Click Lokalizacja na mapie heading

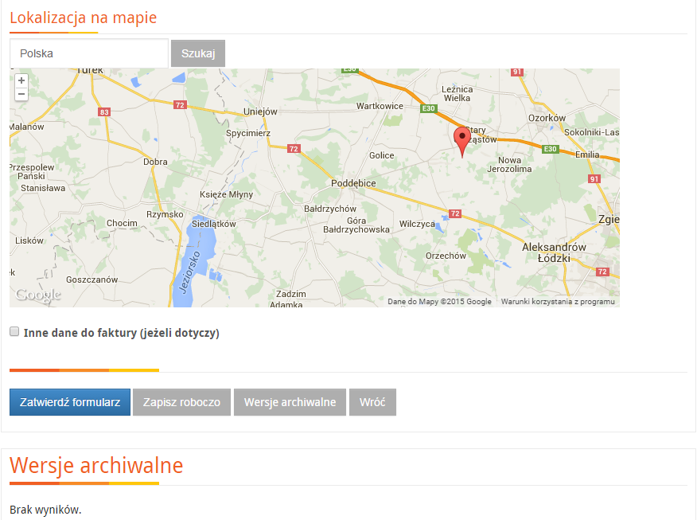click(x=83, y=18)
